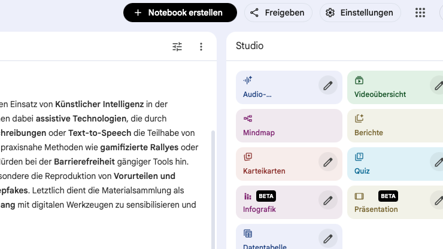This screenshot has width=443, height=249.
Task: Customize Infografik with pencil icon
Action: click(327, 200)
